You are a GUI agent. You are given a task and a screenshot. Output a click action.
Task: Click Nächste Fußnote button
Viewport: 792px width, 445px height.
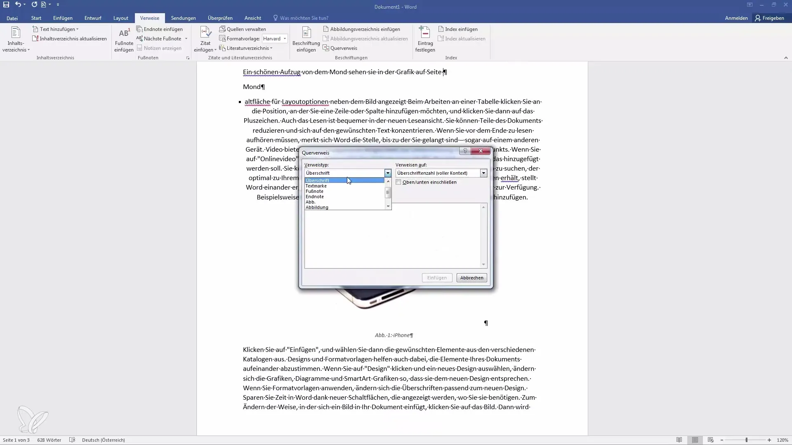point(159,39)
